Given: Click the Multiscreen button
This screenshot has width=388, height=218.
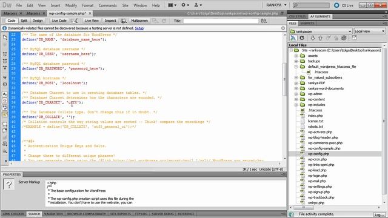Looking at the screenshot, I should 139,21.
